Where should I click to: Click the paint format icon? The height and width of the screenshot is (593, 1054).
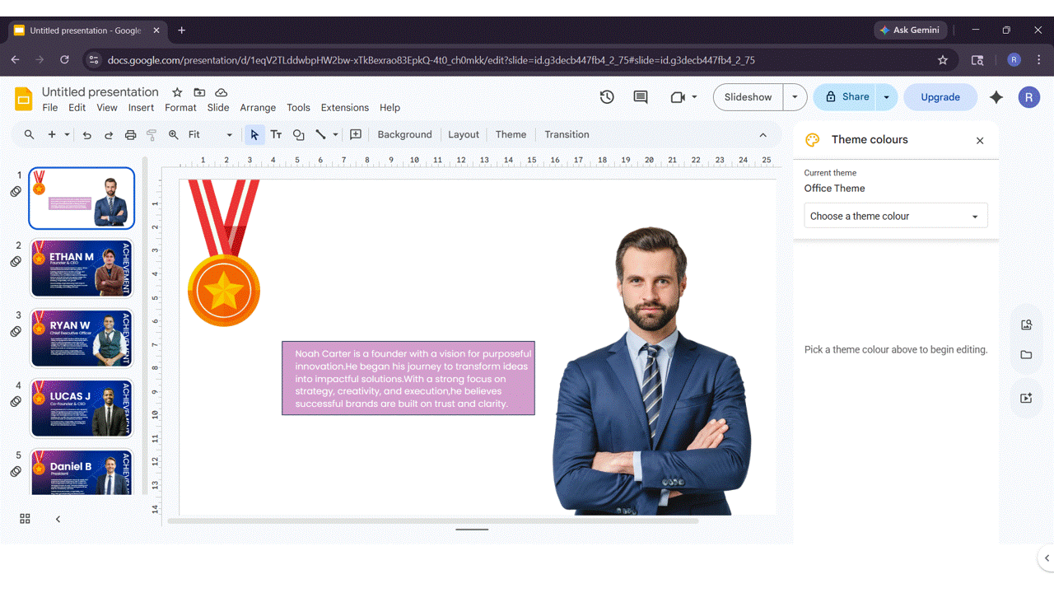click(152, 134)
